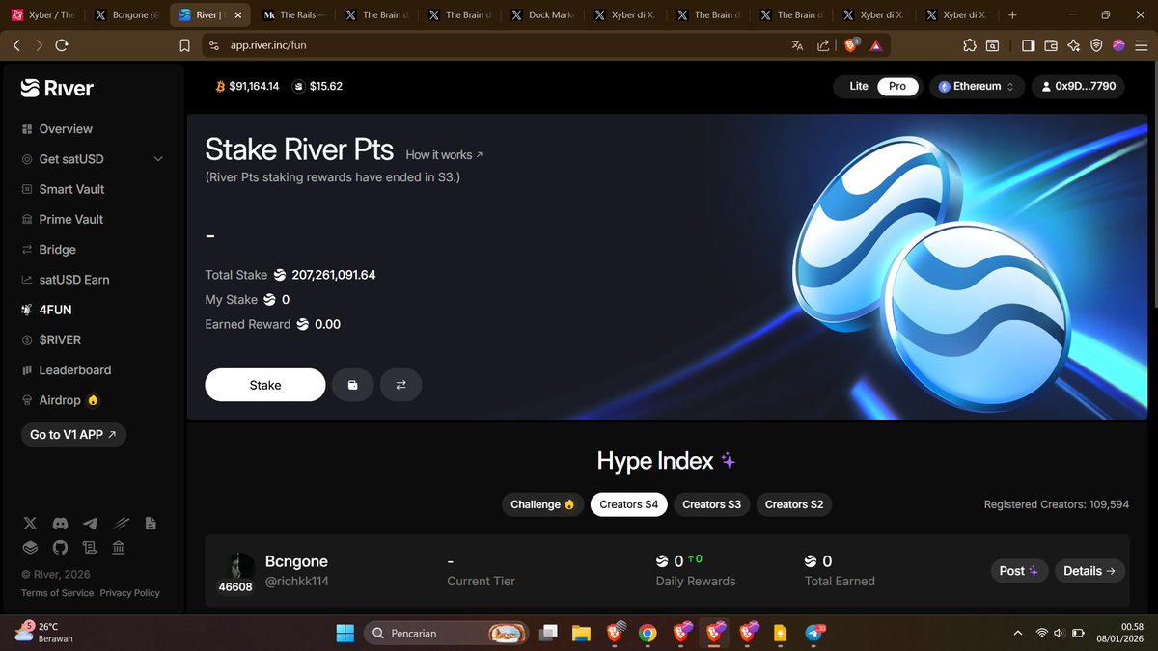Open the Telegram link in sidebar footer
Image resolution: width=1158 pixels, height=651 pixels.
point(90,523)
